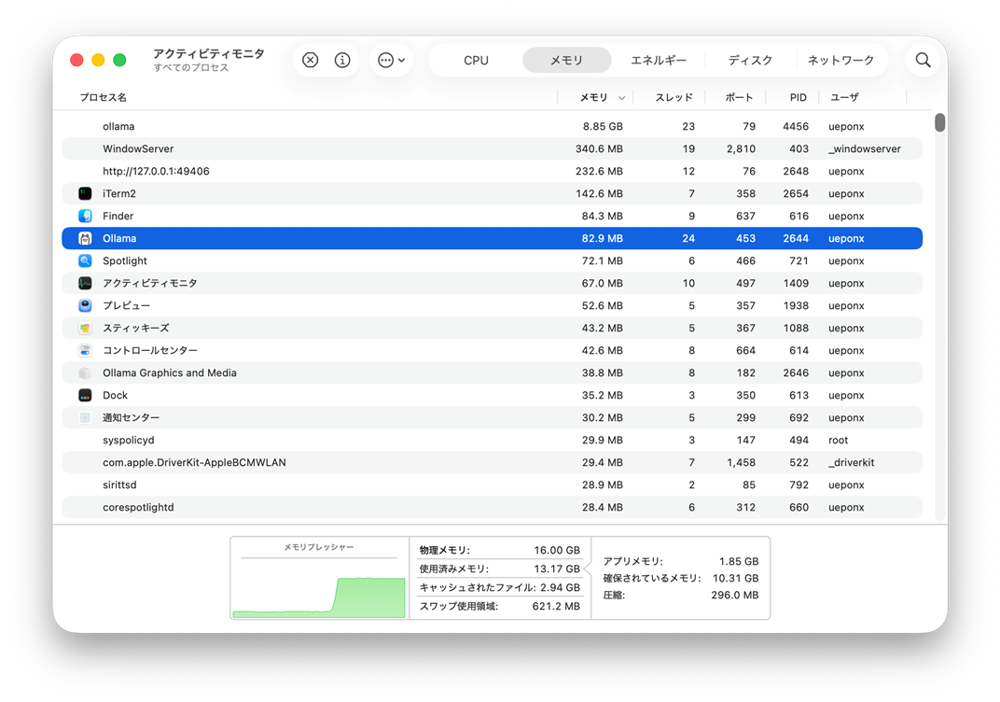Click the Dock app icon
This screenshot has height=702, width=1000.
coord(85,395)
